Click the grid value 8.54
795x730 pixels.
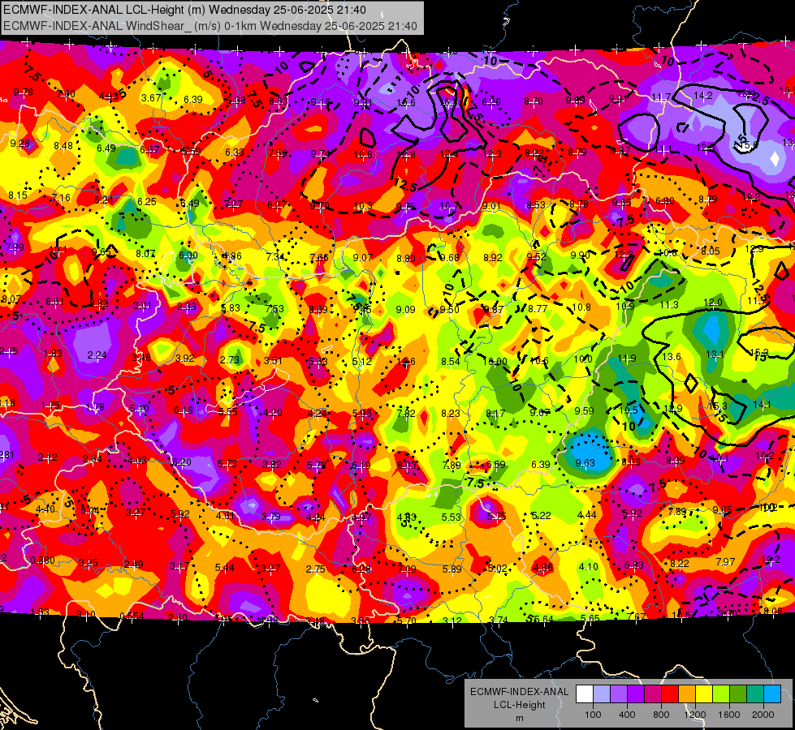pos(450,361)
